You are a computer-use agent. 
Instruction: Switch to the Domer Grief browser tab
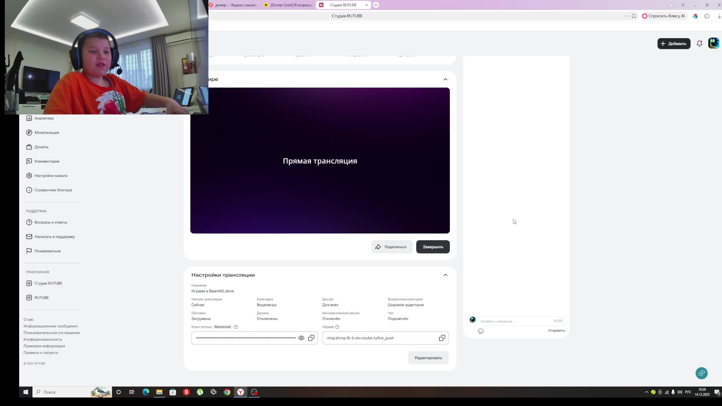[289, 5]
